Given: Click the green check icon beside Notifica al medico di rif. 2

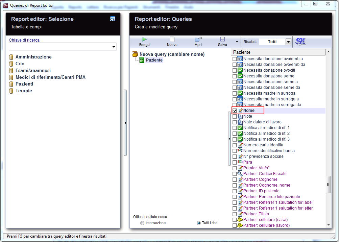Looking at the screenshot, I should tap(240, 134).
